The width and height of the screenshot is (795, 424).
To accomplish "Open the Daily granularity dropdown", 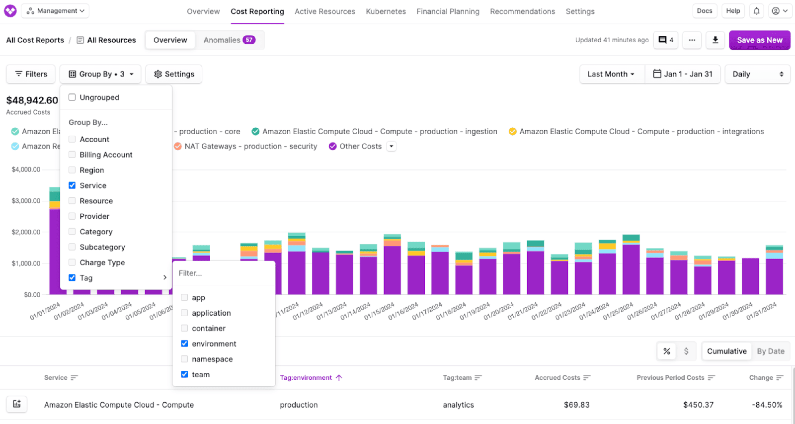I will coord(757,74).
